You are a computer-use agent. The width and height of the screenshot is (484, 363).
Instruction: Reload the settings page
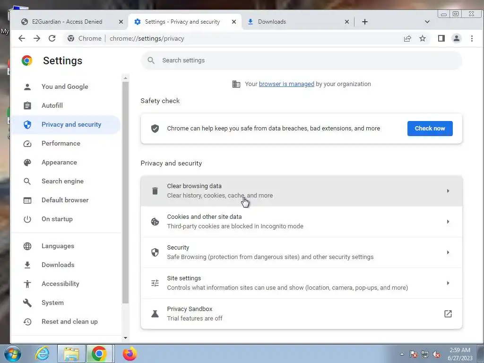52,38
